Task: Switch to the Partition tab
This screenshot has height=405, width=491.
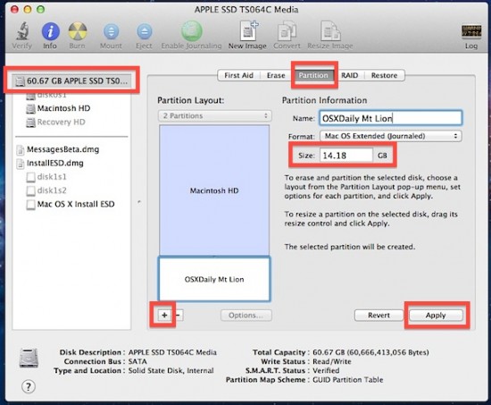Action: coord(313,75)
